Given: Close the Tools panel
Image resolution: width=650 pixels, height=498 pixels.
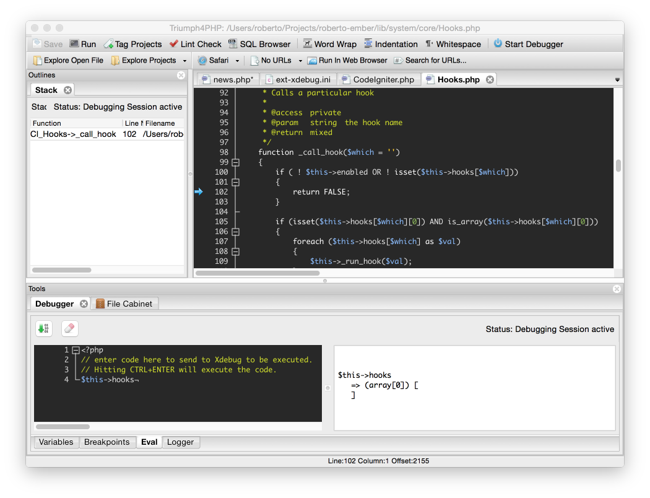Looking at the screenshot, I should [x=617, y=289].
